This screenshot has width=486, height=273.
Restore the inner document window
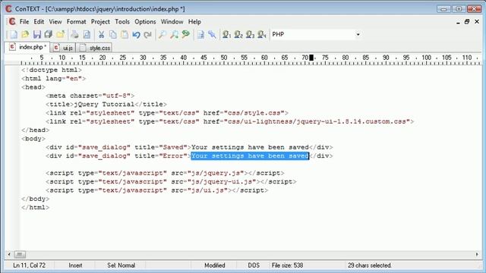point(467,22)
